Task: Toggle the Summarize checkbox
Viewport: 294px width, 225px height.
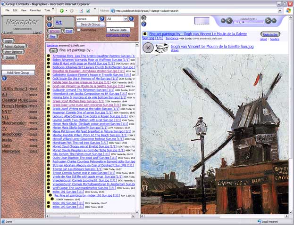Action: click(78, 30)
